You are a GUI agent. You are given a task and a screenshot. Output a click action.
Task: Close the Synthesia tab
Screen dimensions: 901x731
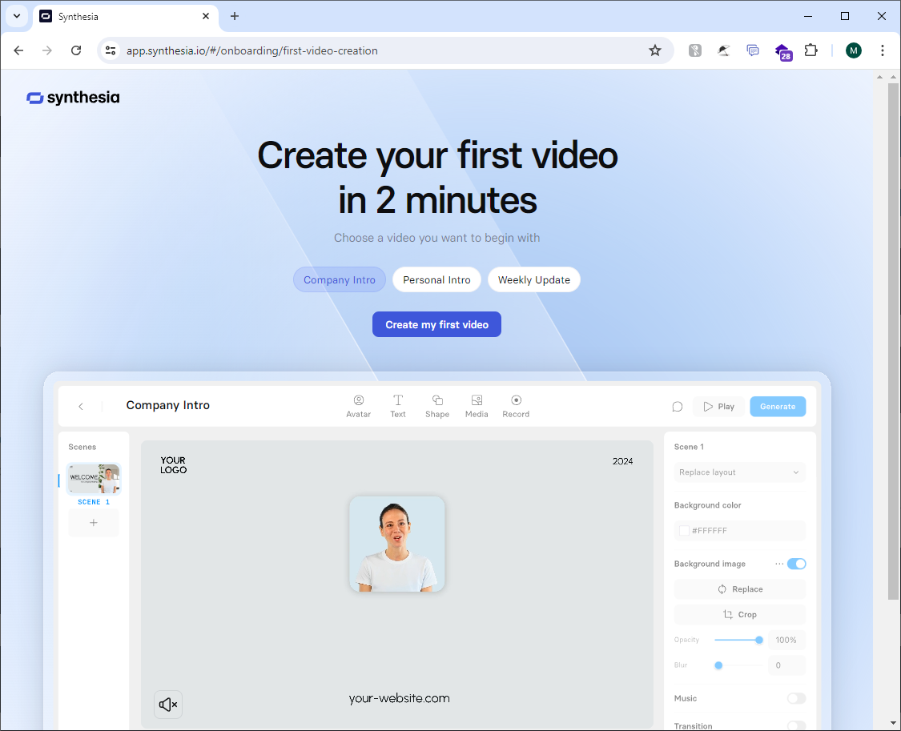(x=206, y=16)
